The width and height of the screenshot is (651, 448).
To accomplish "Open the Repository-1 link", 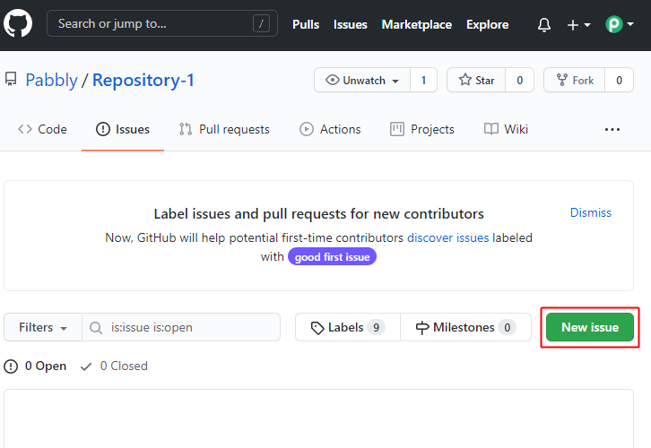I will [x=143, y=80].
